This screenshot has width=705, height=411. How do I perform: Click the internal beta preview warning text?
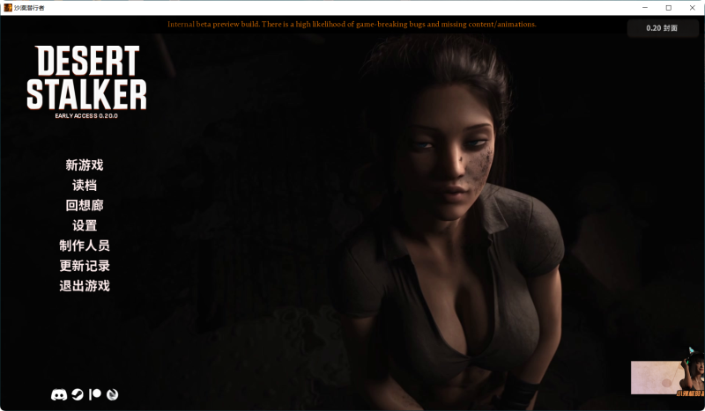pos(352,25)
